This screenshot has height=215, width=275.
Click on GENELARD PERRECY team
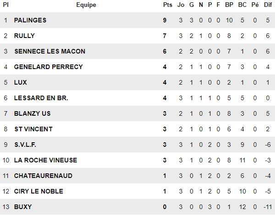click(x=48, y=67)
